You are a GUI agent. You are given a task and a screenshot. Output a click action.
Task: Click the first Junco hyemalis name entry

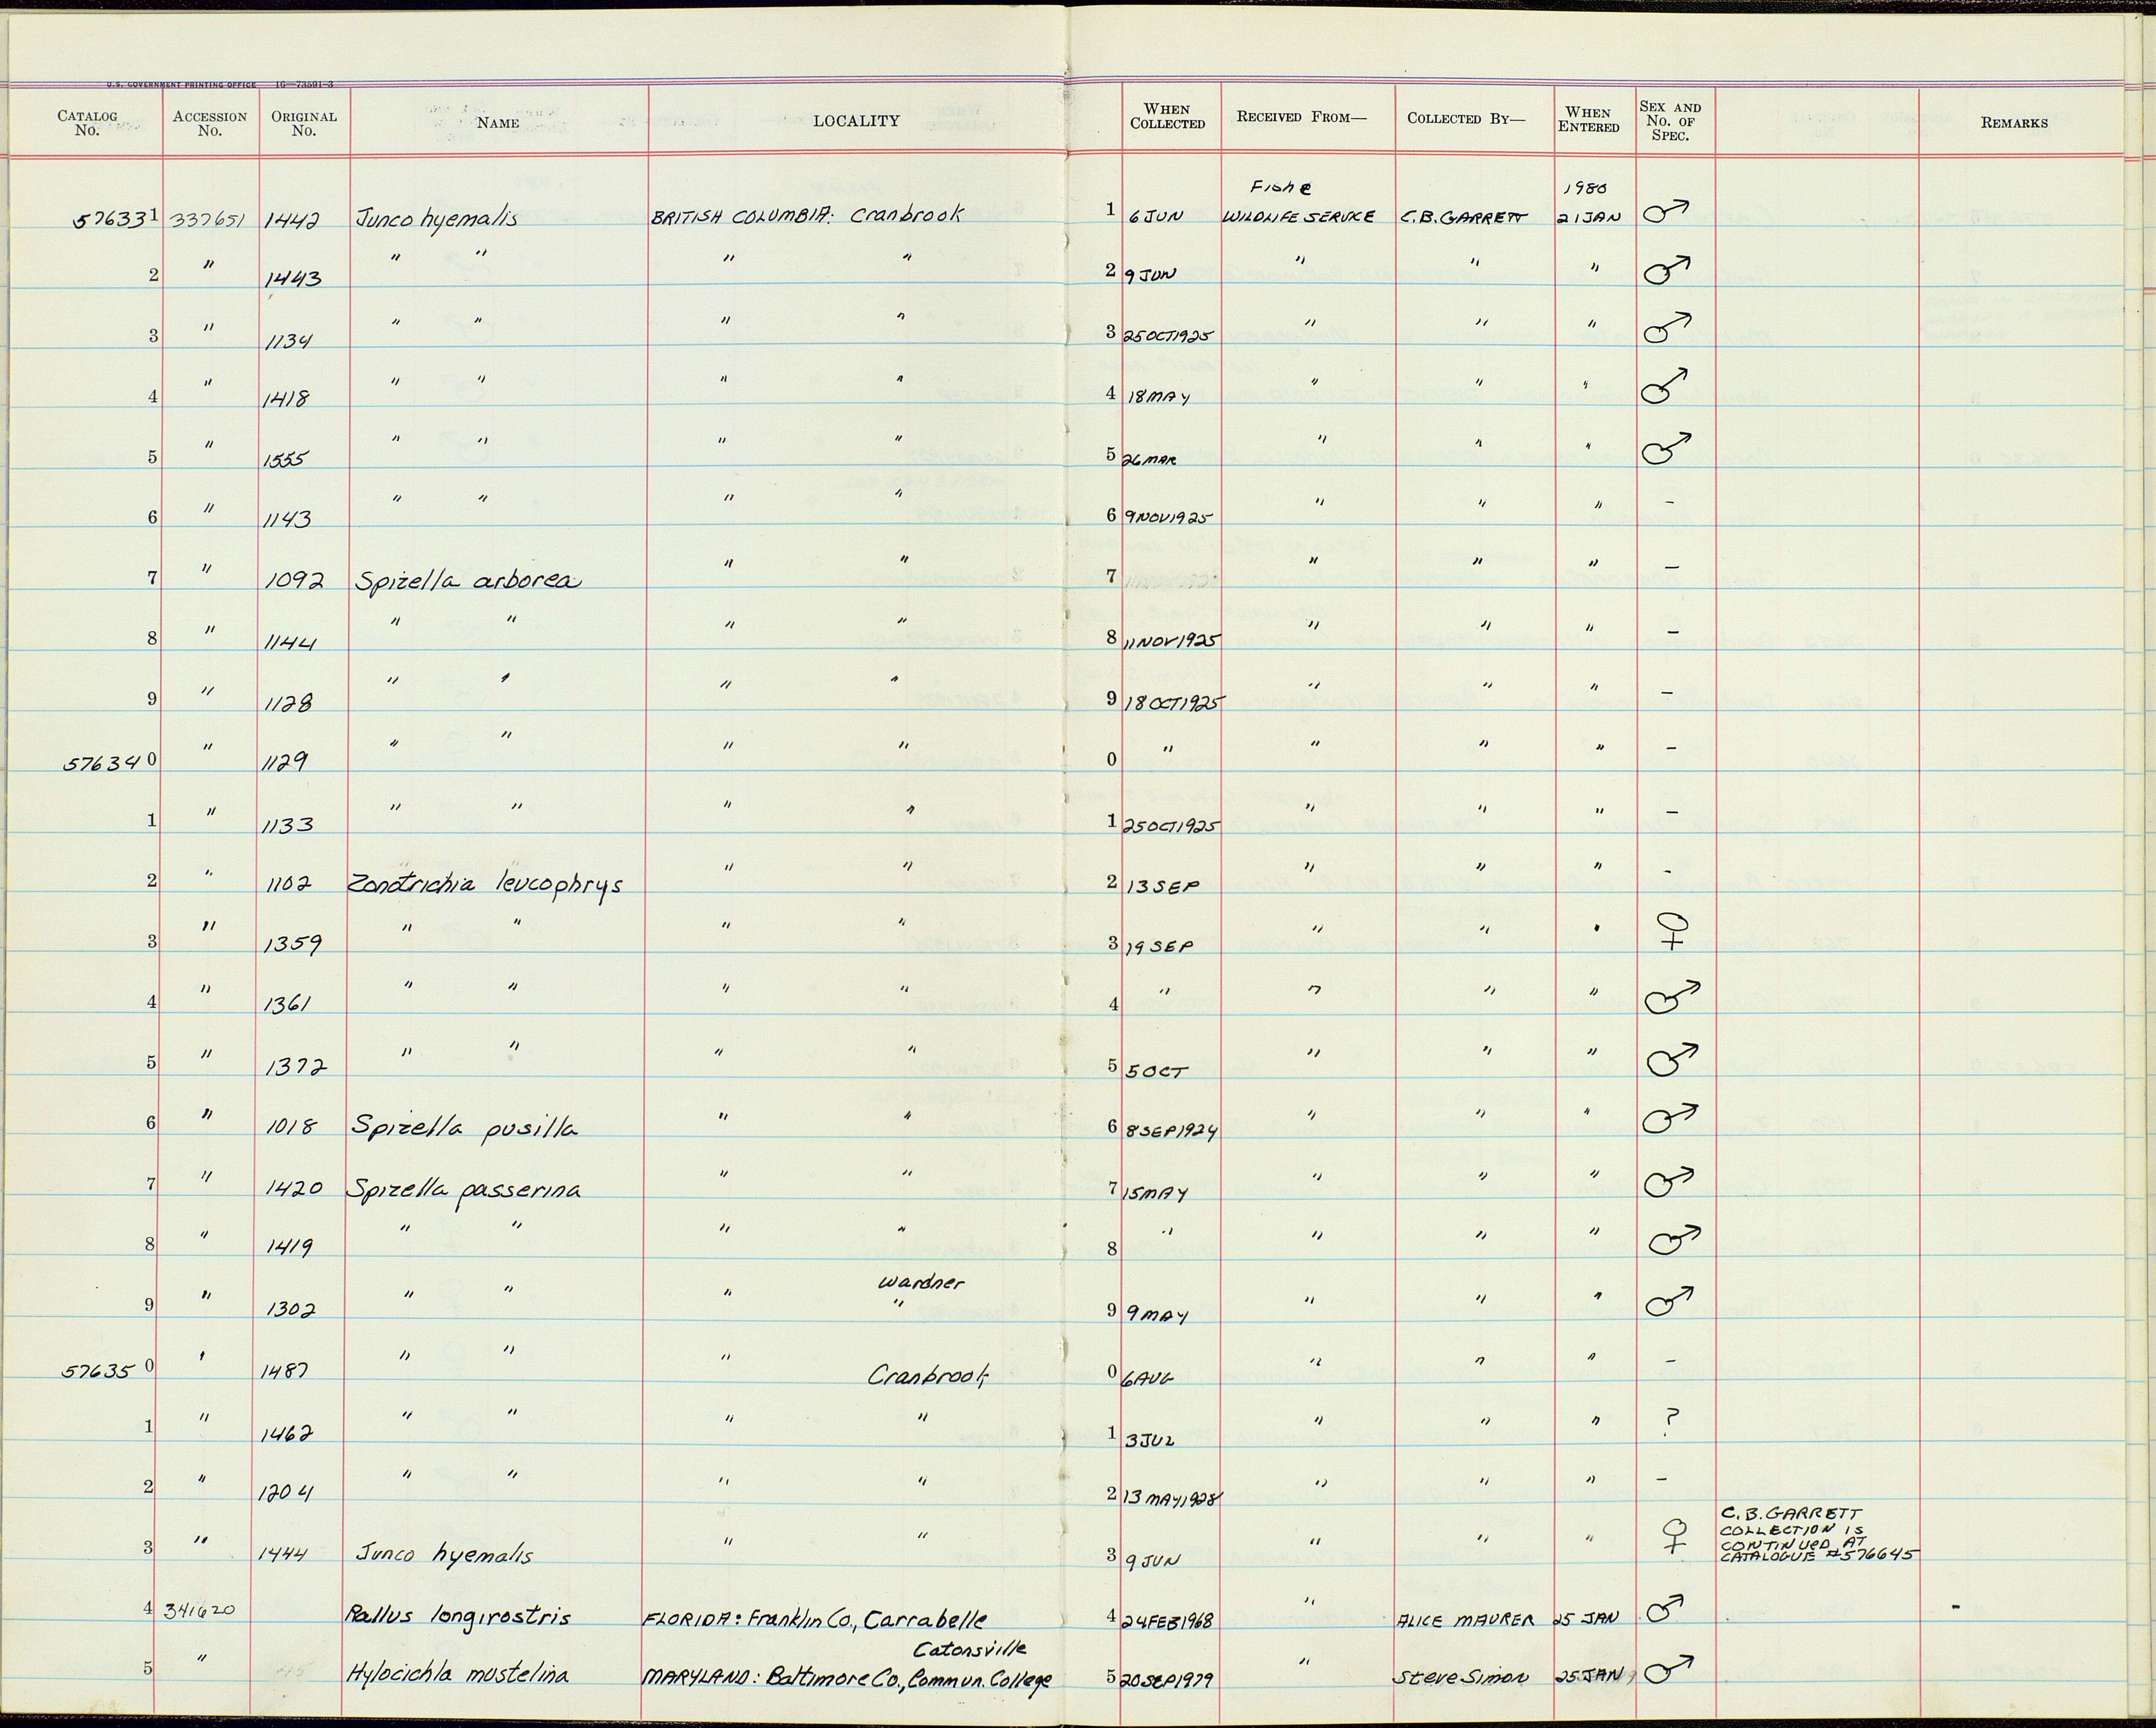[x=437, y=219]
